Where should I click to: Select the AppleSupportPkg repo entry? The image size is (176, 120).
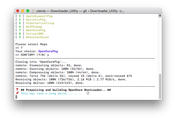click(x=39, y=16)
